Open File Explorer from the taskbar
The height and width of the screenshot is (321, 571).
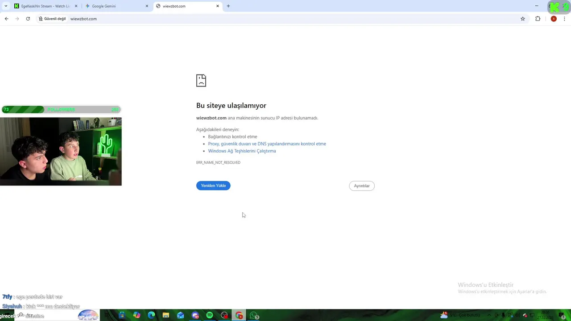(166, 315)
